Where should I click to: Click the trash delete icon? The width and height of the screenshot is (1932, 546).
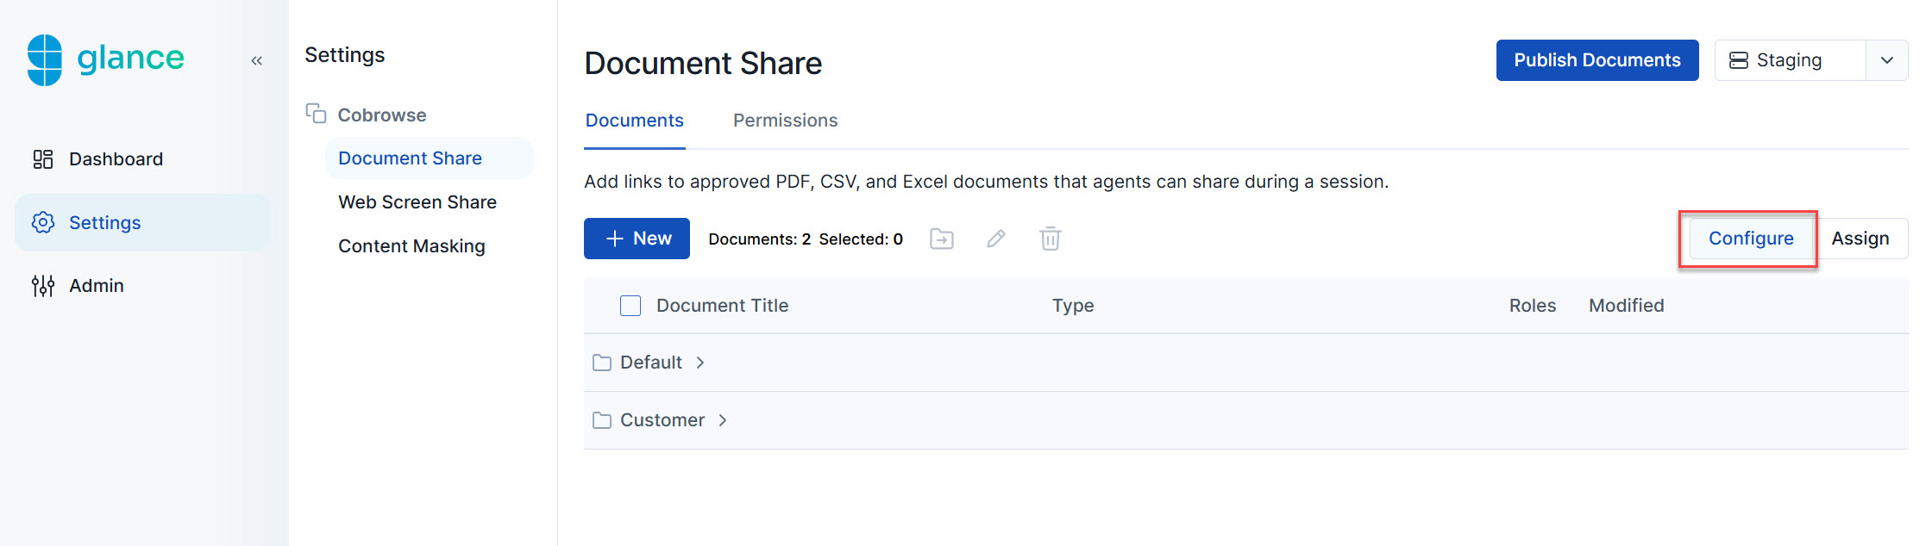pos(1050,239)
